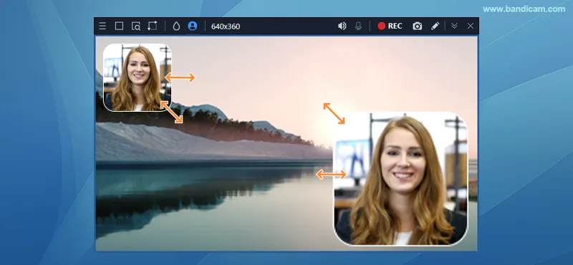Capture a screenshot with the camera icon
The image size is (573, 265).
click(x=418, y=26)
